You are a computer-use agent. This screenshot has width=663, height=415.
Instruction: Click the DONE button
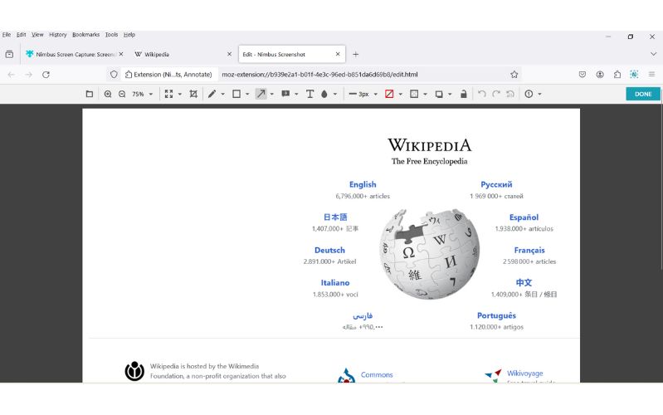(x=643, y=94)
